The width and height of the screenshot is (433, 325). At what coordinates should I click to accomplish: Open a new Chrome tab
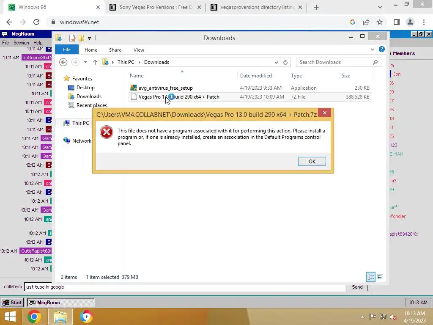(316, 7)
